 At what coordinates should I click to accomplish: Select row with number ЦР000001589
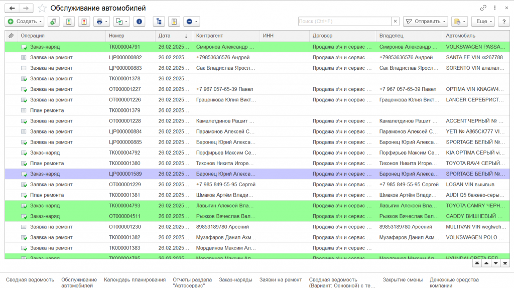pyautogui.click(x=125, y=174)
